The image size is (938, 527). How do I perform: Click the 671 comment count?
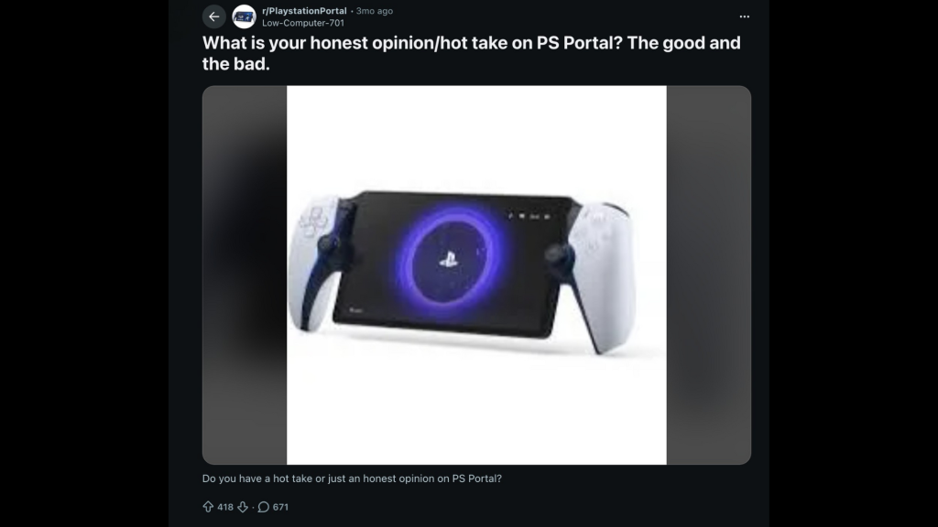coord(280,507)
